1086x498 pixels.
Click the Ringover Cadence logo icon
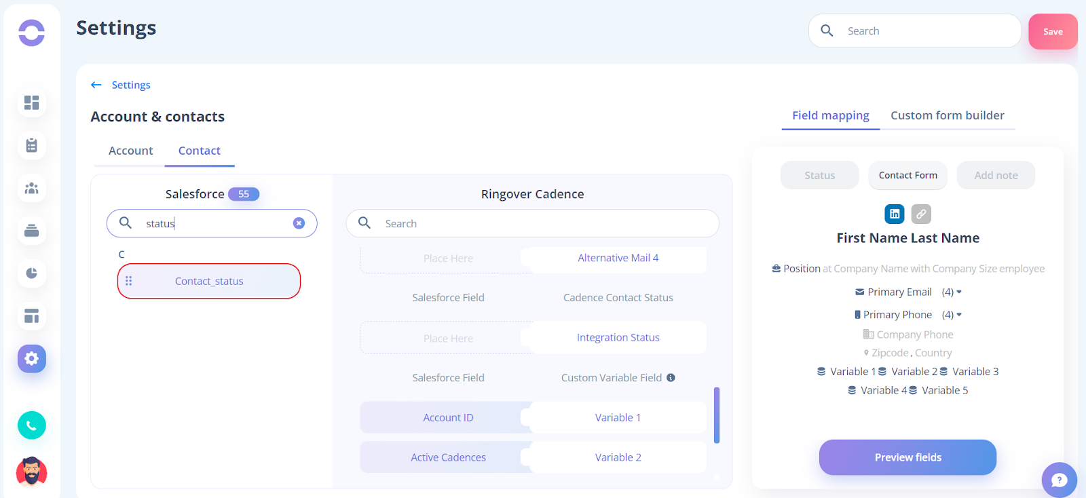click(31, 33)
